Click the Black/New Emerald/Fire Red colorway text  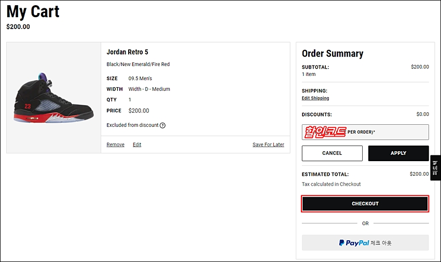[138, 64]
